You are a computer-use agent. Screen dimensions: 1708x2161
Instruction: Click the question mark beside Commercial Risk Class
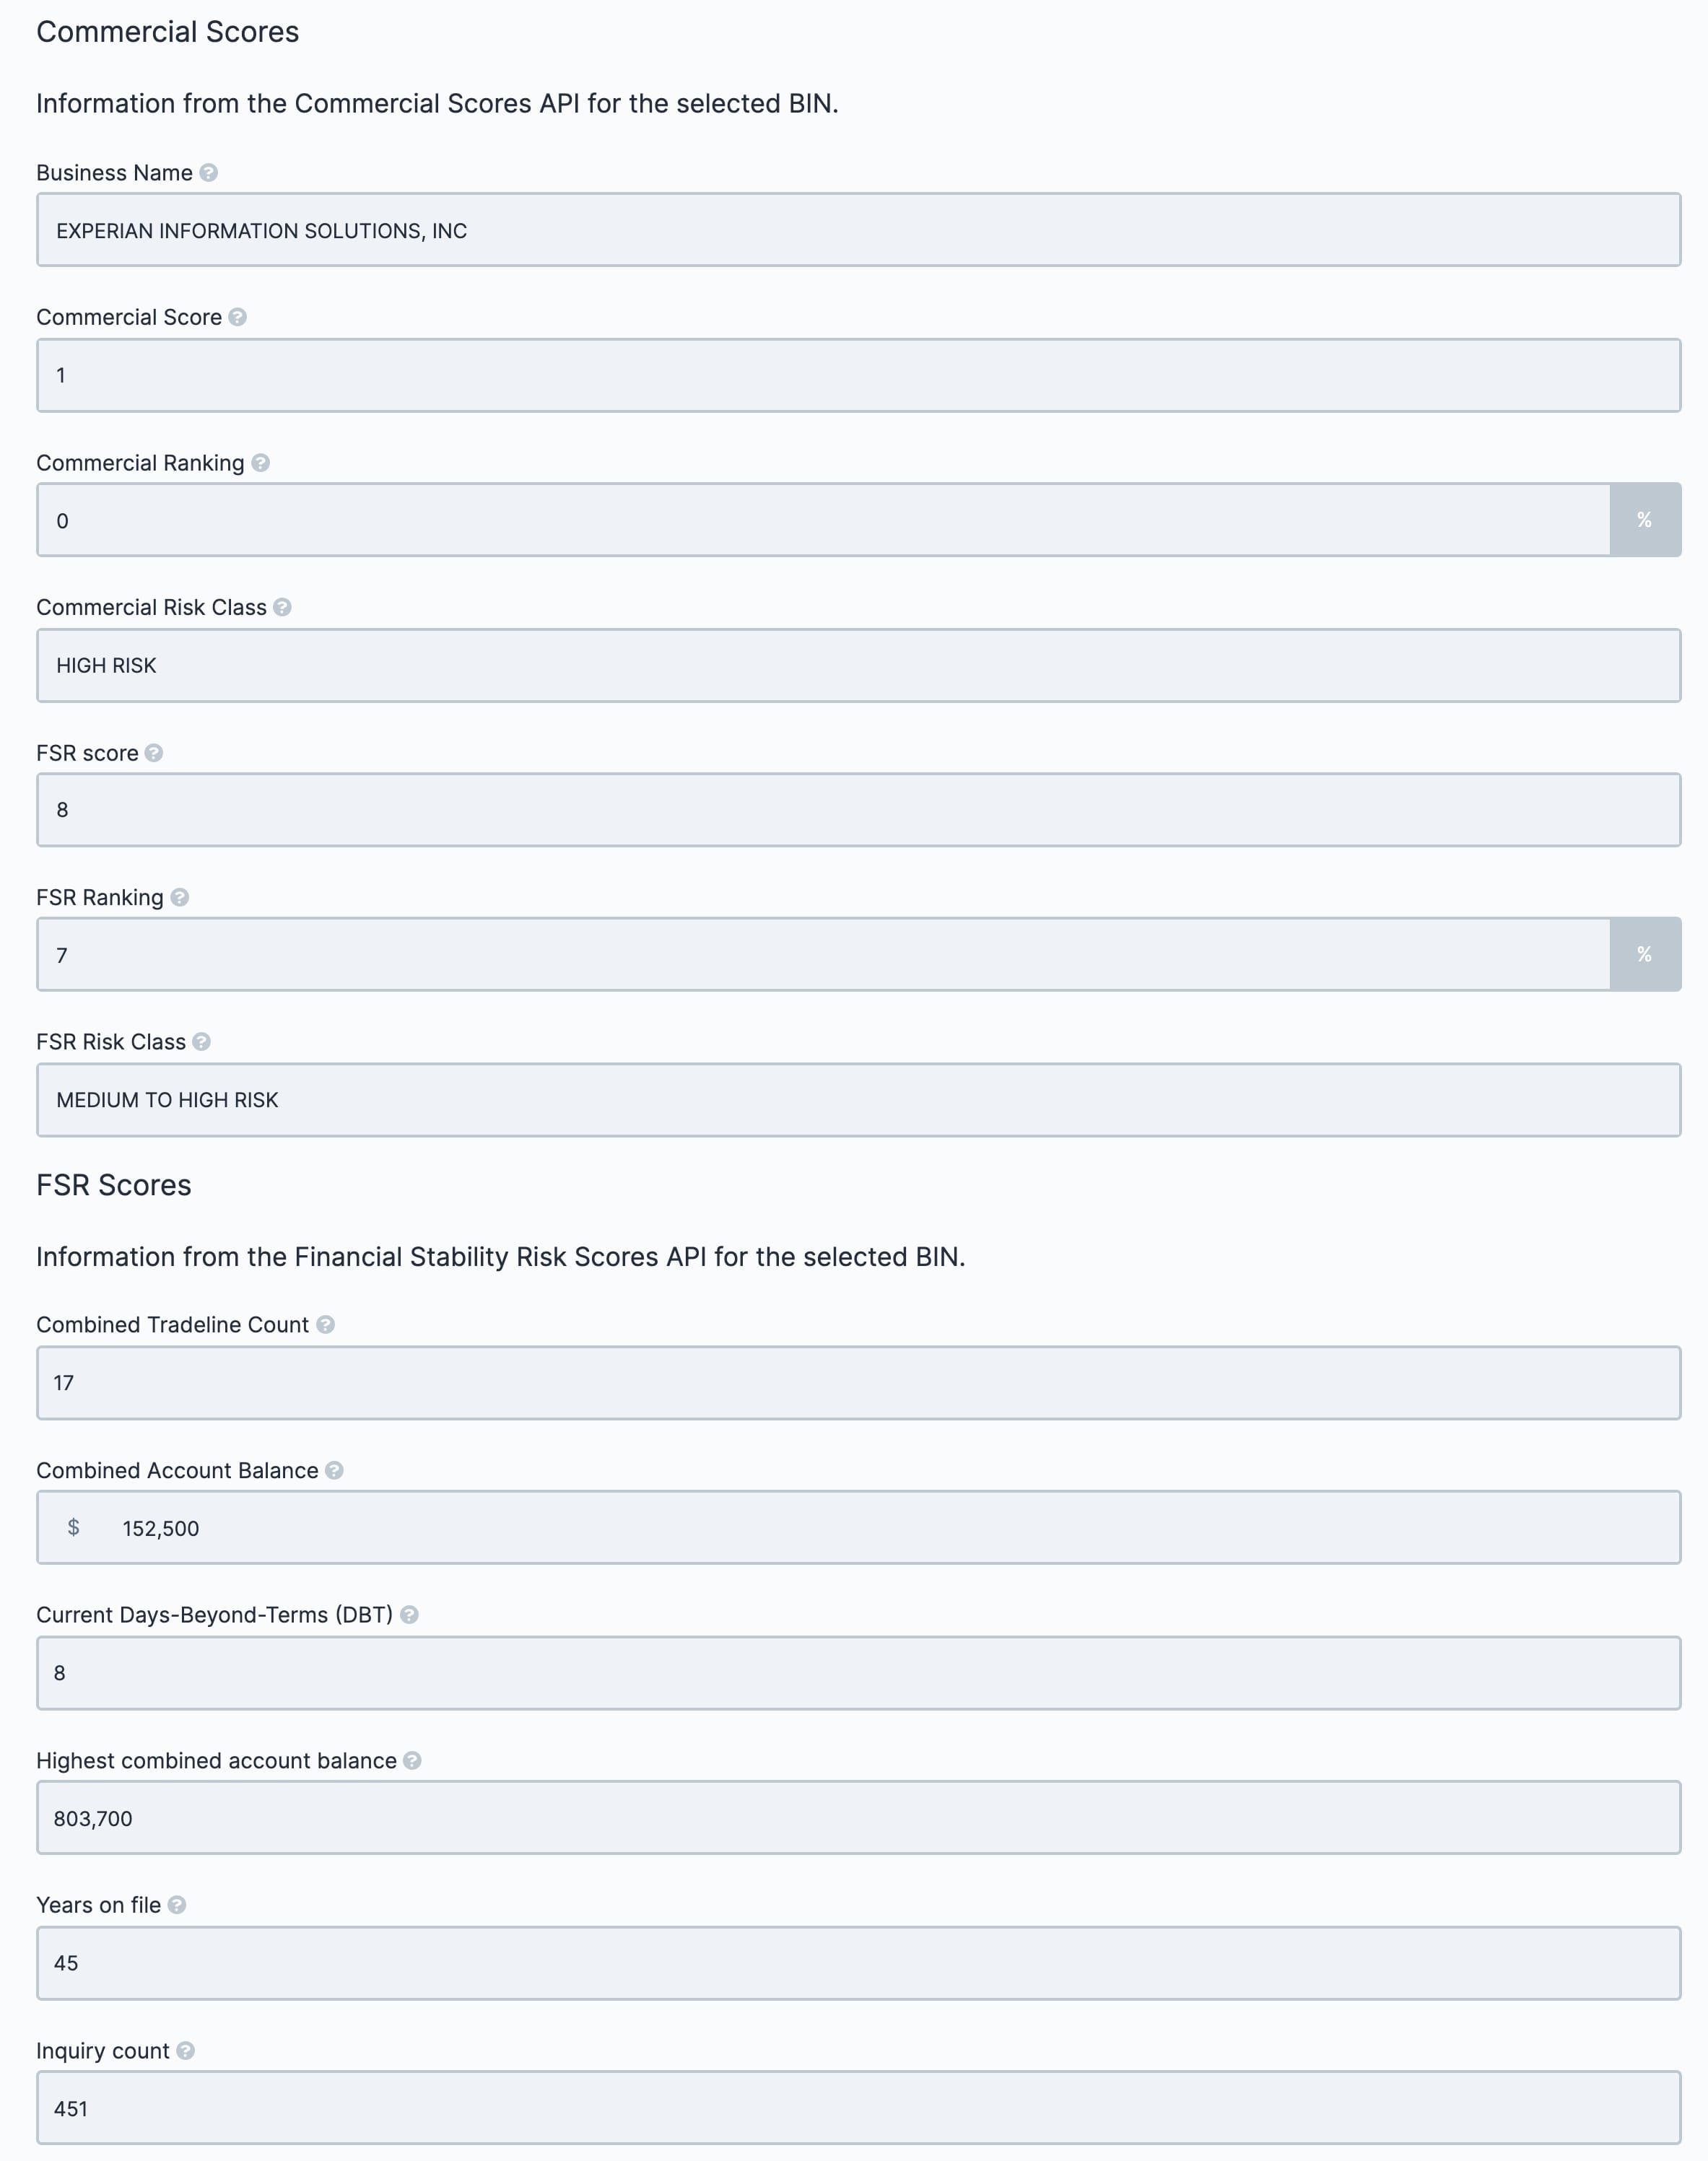[282, 607]
